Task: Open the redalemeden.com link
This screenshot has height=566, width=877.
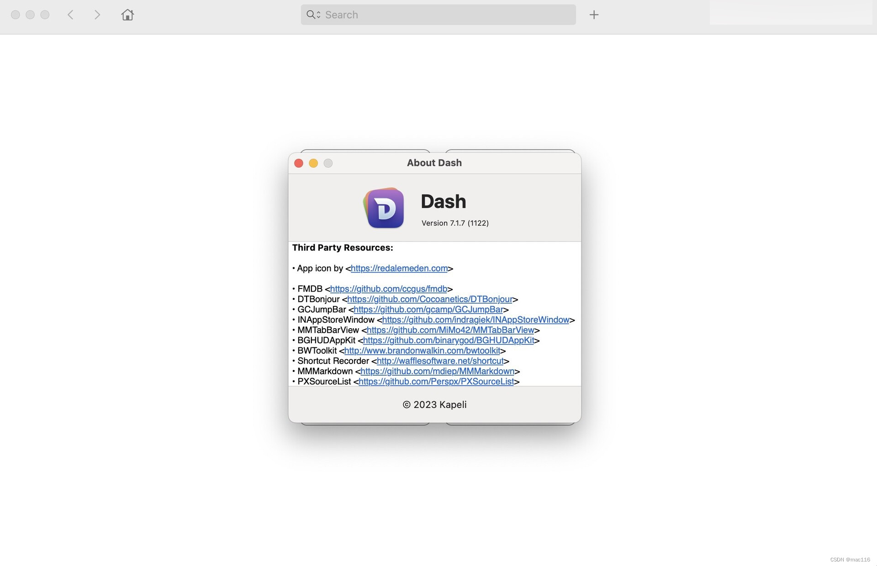Action: click(399, 268)
